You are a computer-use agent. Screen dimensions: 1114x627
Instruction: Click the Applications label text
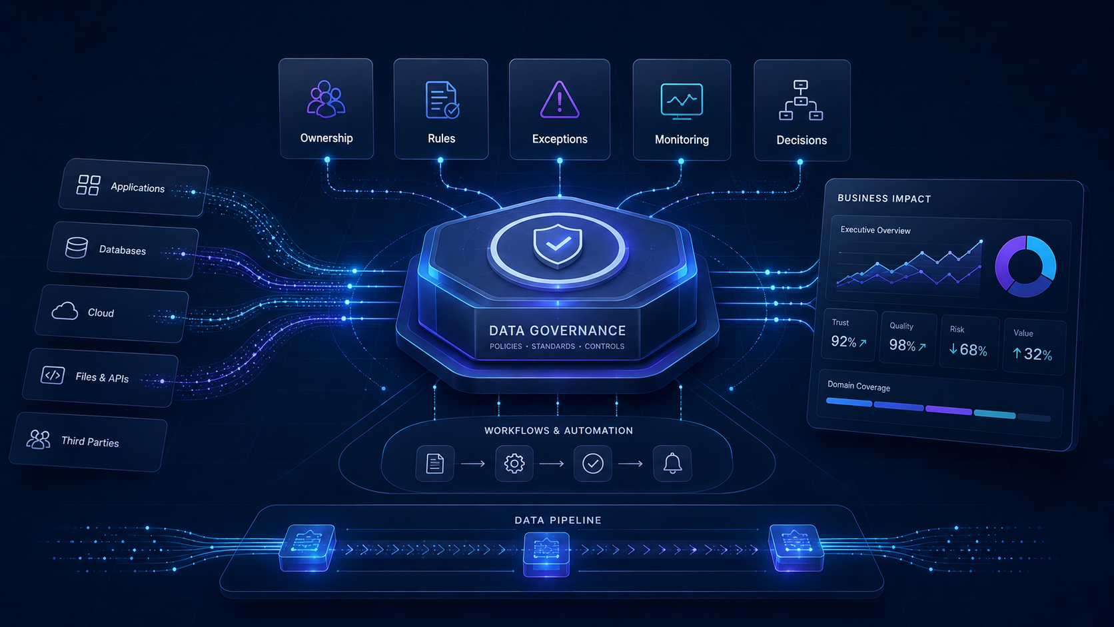pos(138,187)
